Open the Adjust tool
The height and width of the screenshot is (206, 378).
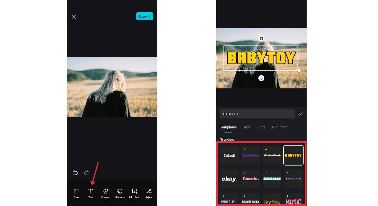tap(149, 193)
